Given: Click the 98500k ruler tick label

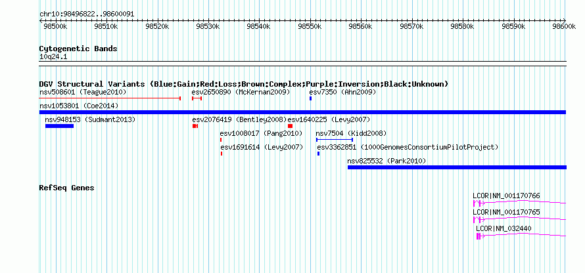Looking at the screenshot, I should [x=55, y=26].
